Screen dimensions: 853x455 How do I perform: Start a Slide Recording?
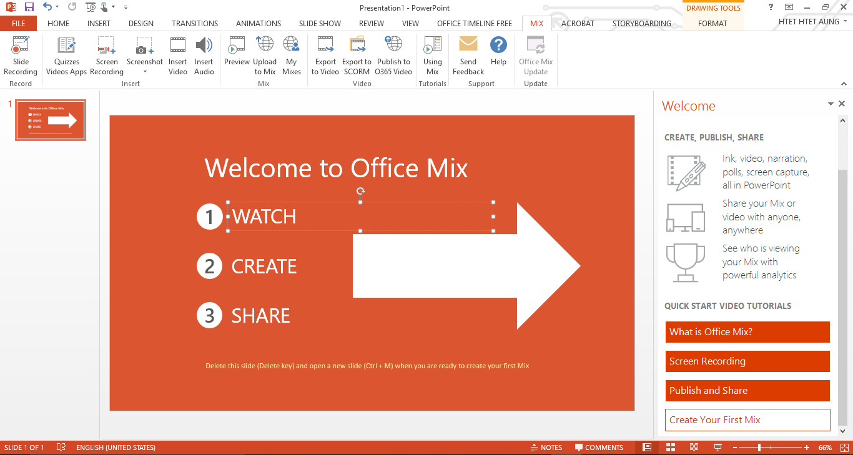pyautogui.click(x=21, y=56)
